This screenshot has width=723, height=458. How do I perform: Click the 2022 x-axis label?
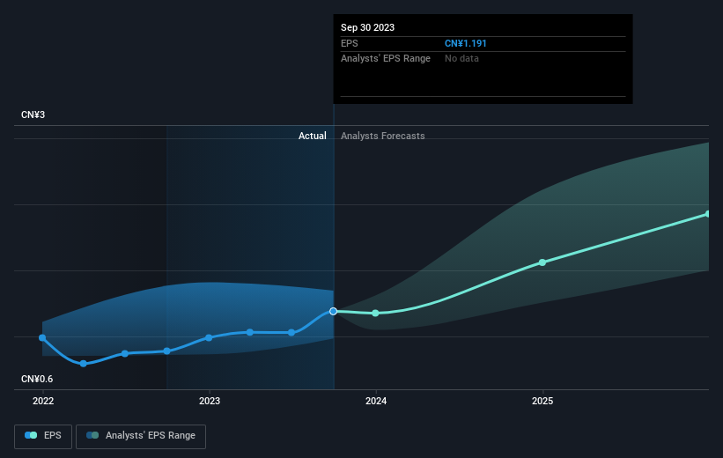(43, 401)
